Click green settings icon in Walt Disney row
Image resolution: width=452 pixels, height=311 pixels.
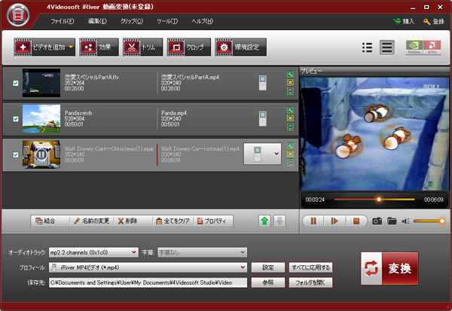pos(290,146)
